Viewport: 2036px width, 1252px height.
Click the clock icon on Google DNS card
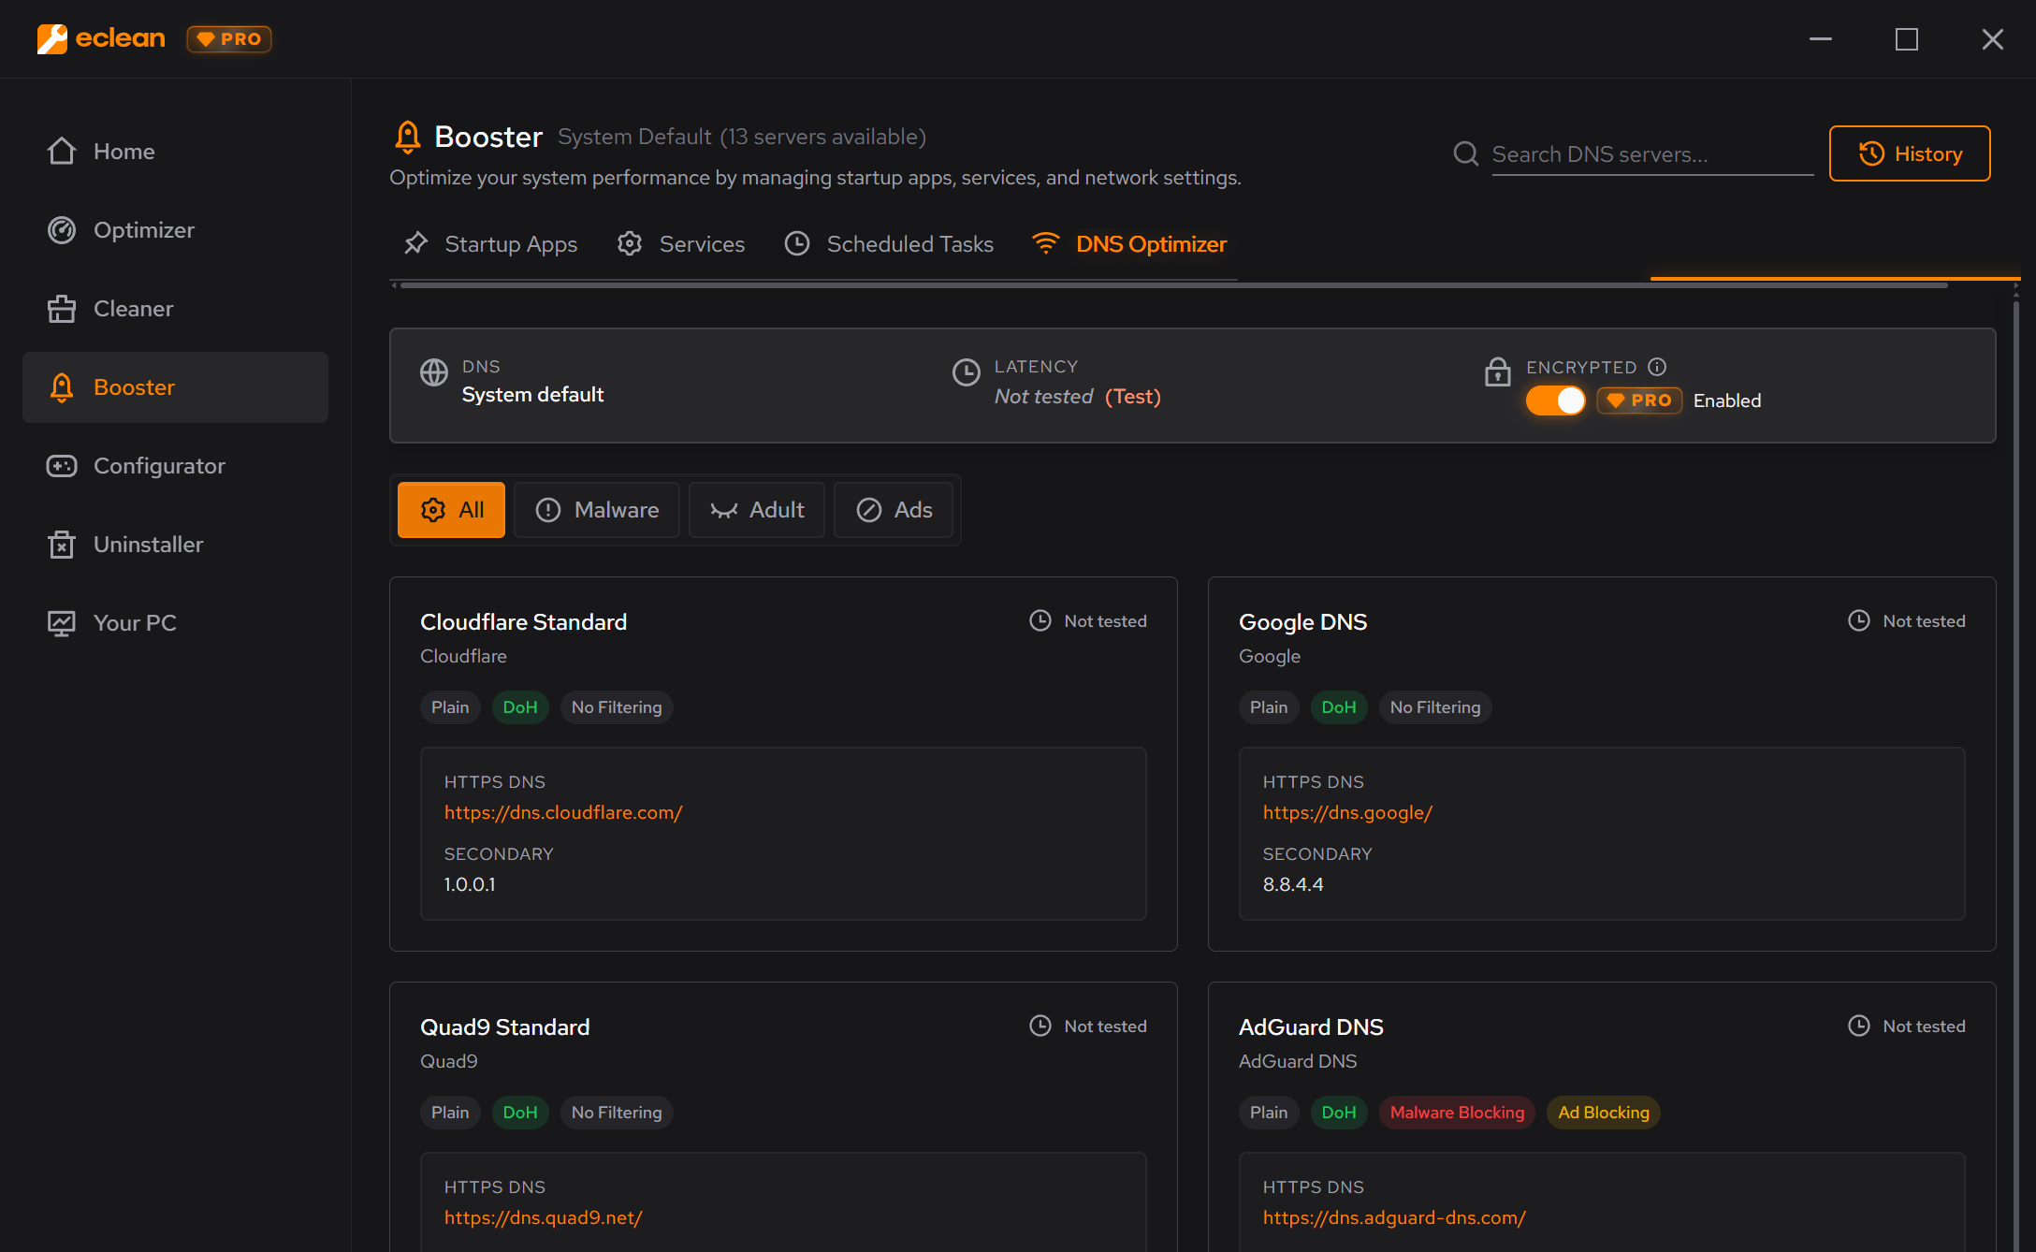[x=1859, y=621]
